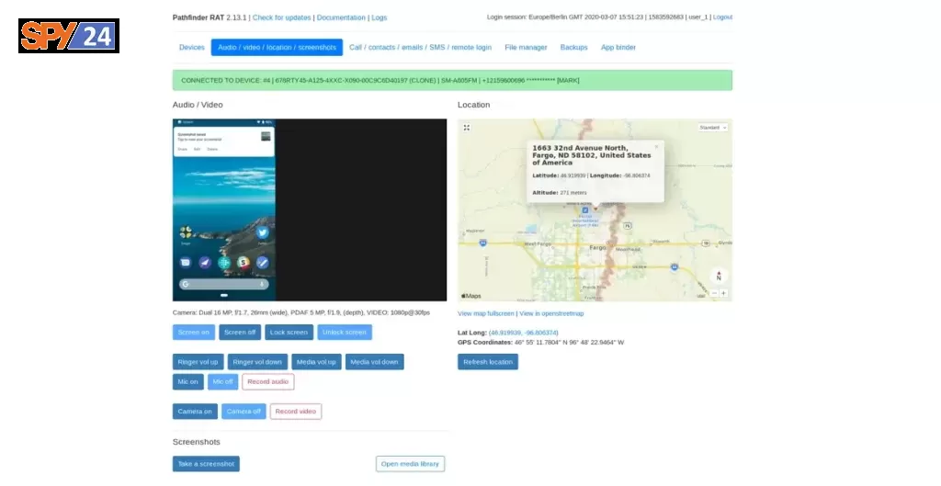Click the map fullscreen expand icon
The height and width of the screenshot is (486, 941).
[x=466, y=128]
